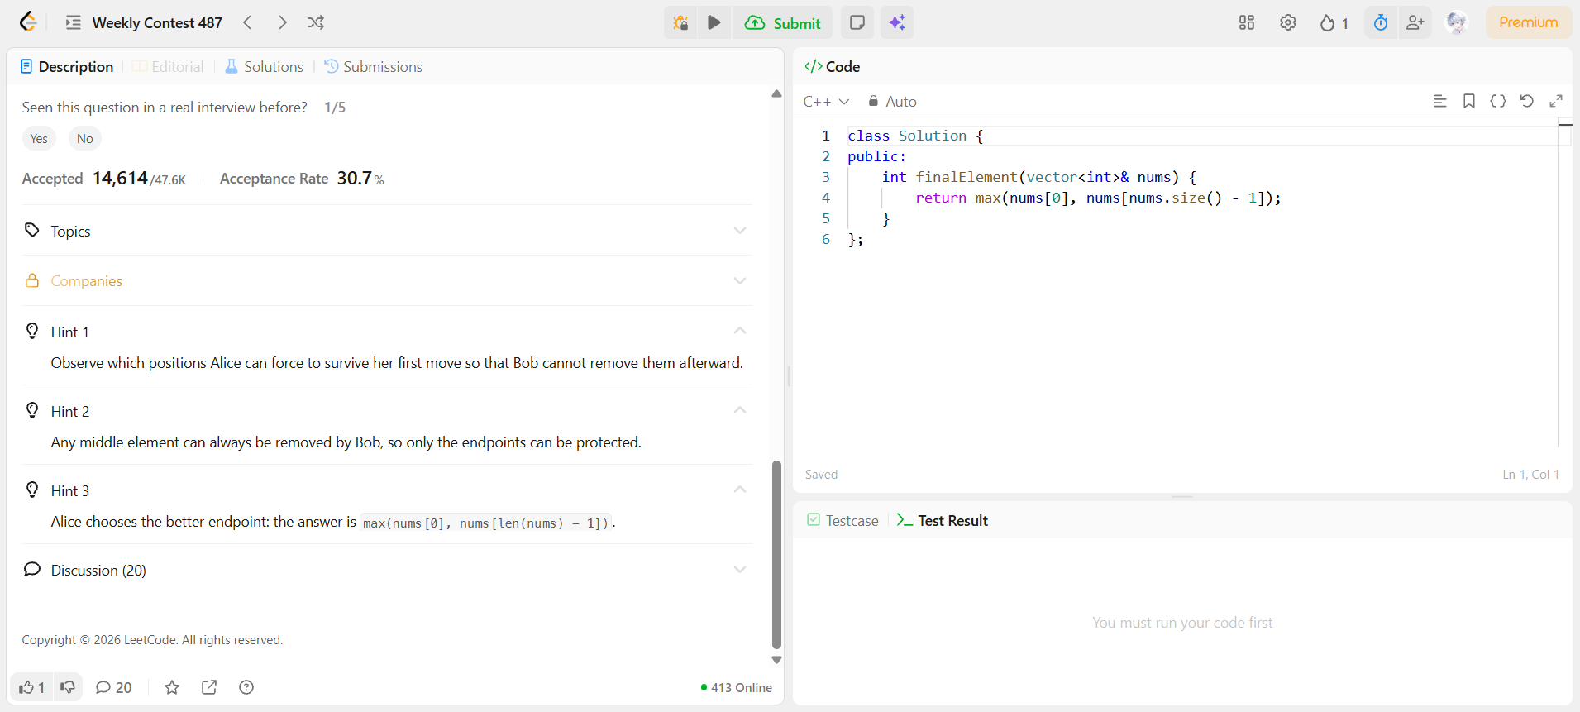
Task: Answer No to the interview question
Action: coord(84,138)
